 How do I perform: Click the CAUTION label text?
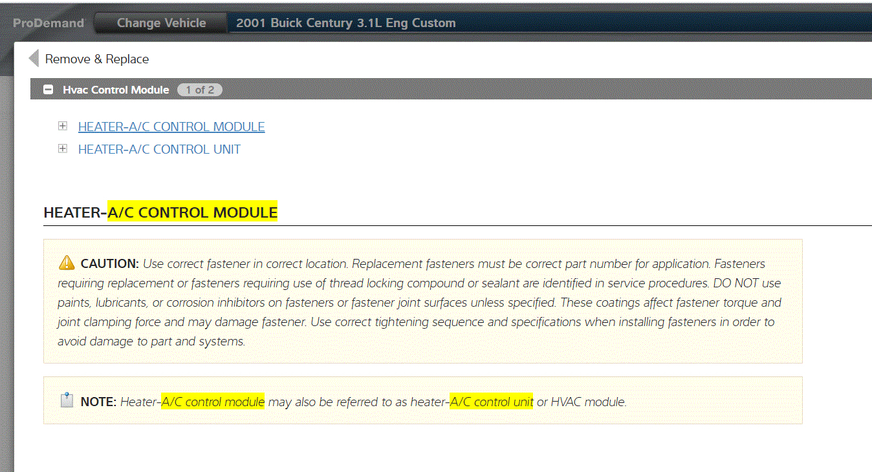click(x=110, y=263)
